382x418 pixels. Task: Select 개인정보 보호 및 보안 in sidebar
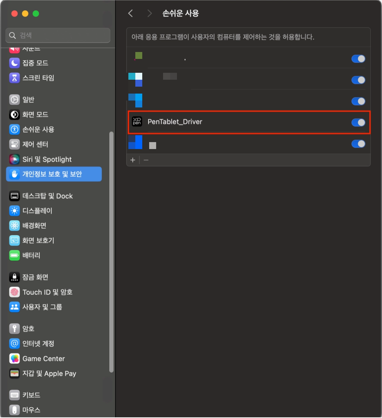tap(54, 174)
